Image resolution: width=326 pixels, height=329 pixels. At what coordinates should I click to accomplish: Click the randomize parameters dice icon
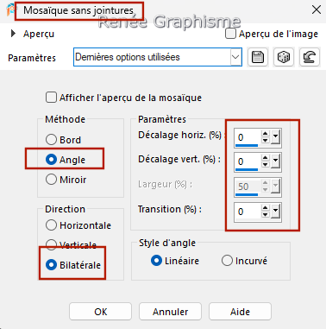(x=284, y=57)
